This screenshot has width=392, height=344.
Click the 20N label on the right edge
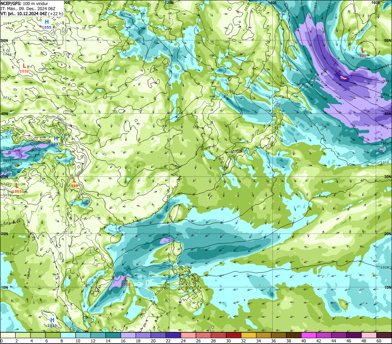388,234
